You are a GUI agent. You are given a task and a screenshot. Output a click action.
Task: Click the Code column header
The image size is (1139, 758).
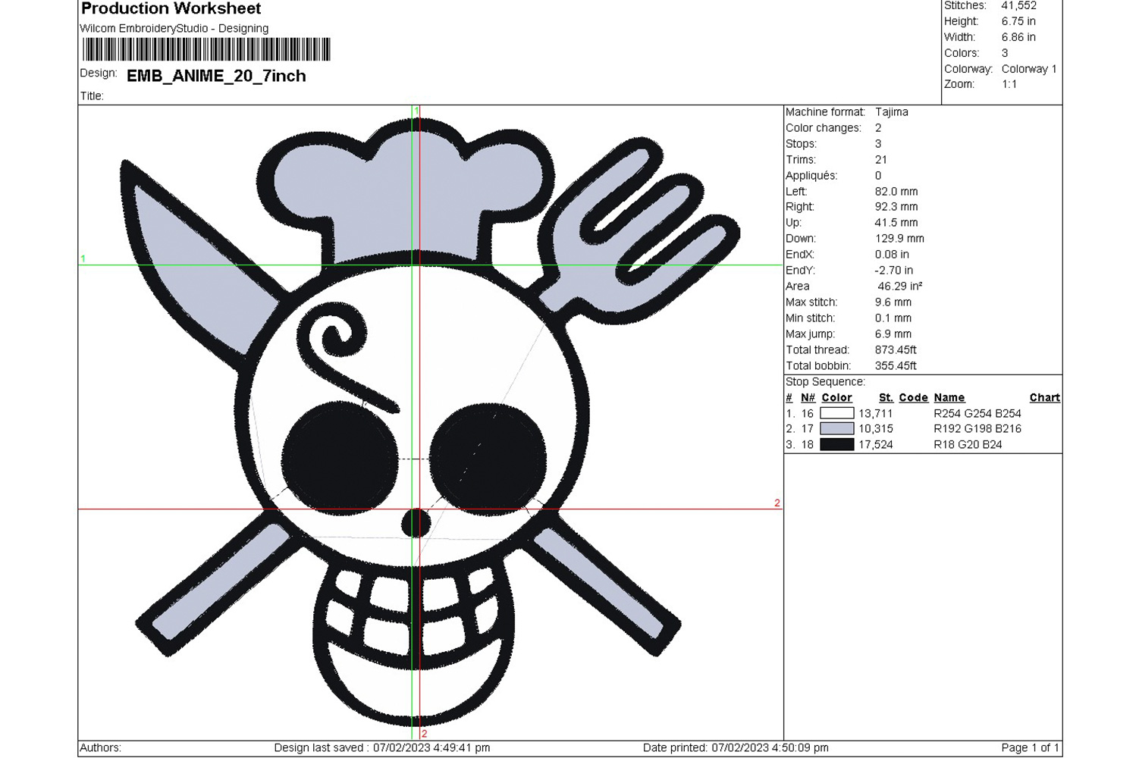[913, 398]
